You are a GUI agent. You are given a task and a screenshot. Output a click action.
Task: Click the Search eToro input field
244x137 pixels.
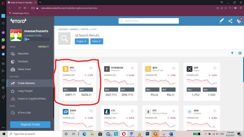149,21
